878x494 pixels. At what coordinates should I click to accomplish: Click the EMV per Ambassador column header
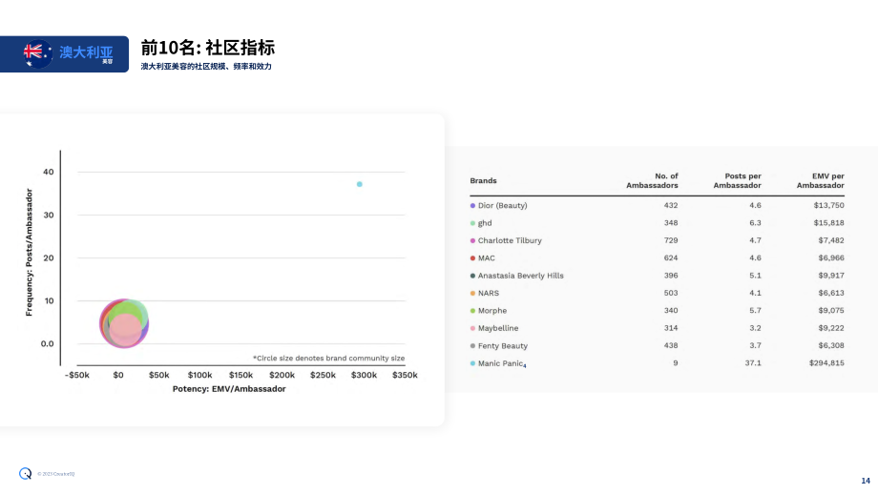click(821, 180)
